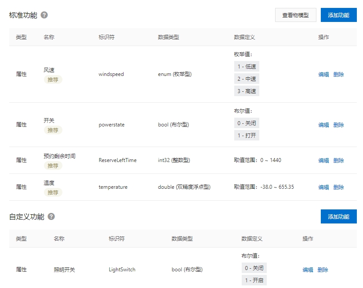Click bool value '0 - 关闭' for LightSwitch
This screenshot has width=363, height=288.
pyautogui.click(x=254, y=268)
